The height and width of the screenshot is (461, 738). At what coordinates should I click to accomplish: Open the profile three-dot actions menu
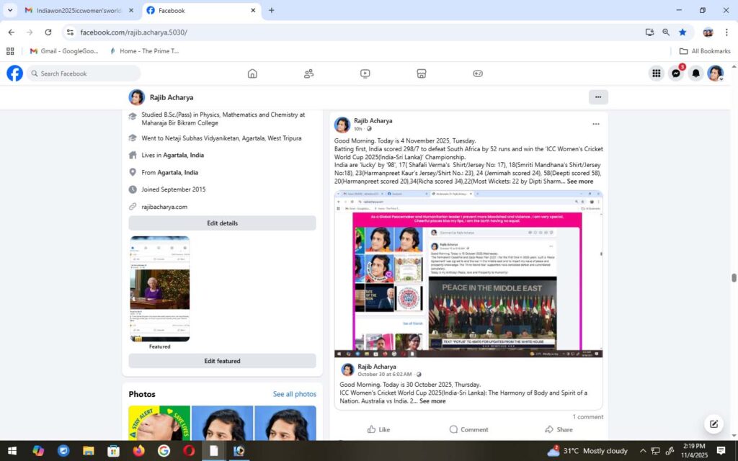point(597,97)
